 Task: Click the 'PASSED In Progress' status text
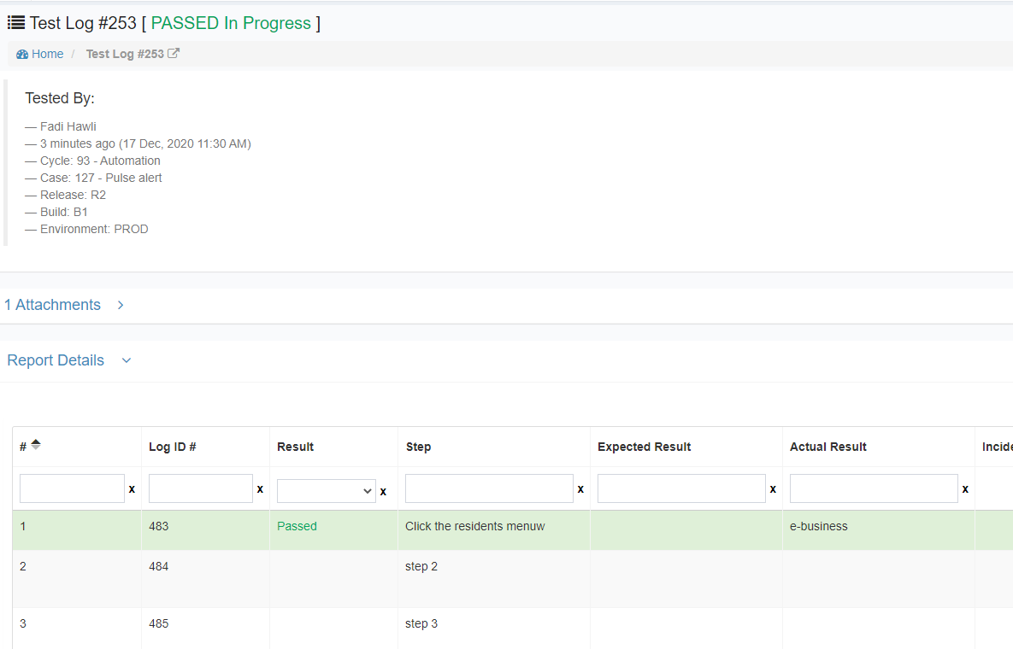(231, 23)
